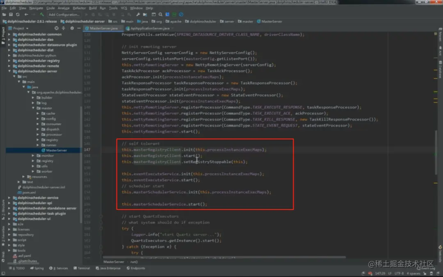This screenshot has height=277, width=443.
Task: Click run() in editor breadcrumb bar
Action: click(134, 262)
